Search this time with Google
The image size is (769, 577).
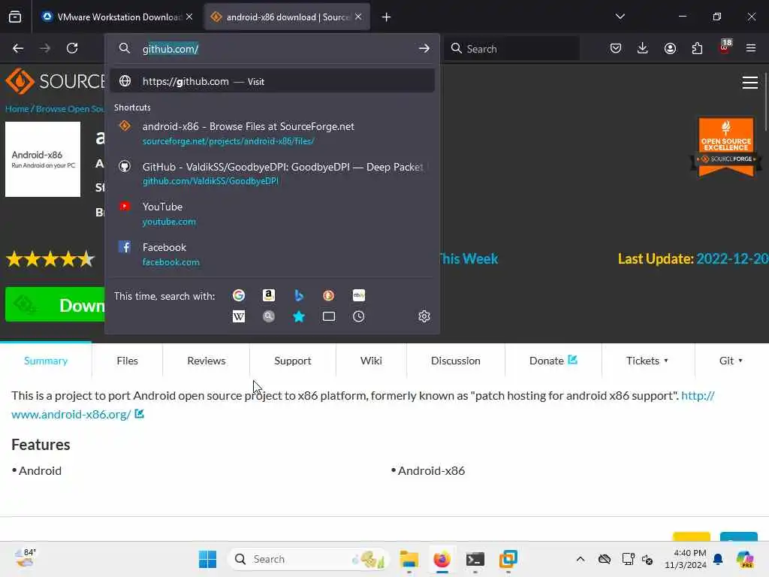tap(239, 295)
